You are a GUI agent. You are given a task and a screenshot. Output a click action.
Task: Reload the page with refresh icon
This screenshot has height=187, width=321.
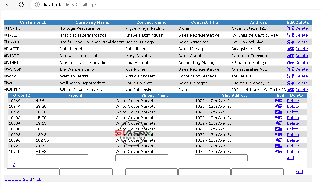click(21, 4)
